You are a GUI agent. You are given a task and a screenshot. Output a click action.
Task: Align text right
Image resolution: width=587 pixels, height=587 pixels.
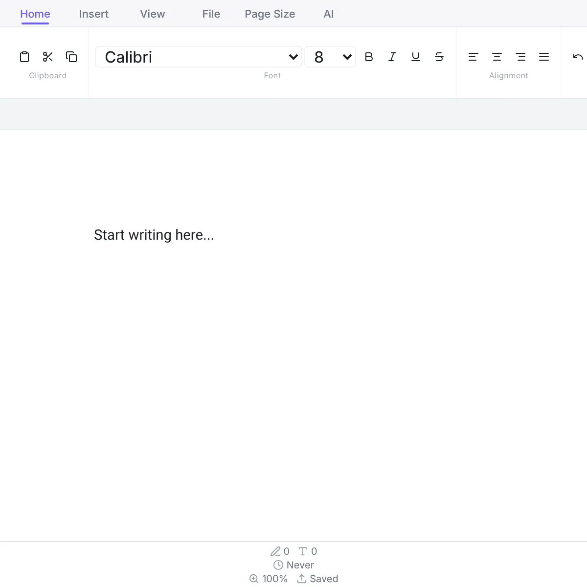(x=520, y=57)
